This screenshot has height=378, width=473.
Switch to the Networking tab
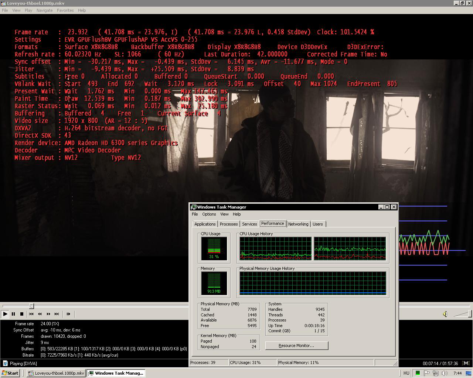[x=298, y=224]
